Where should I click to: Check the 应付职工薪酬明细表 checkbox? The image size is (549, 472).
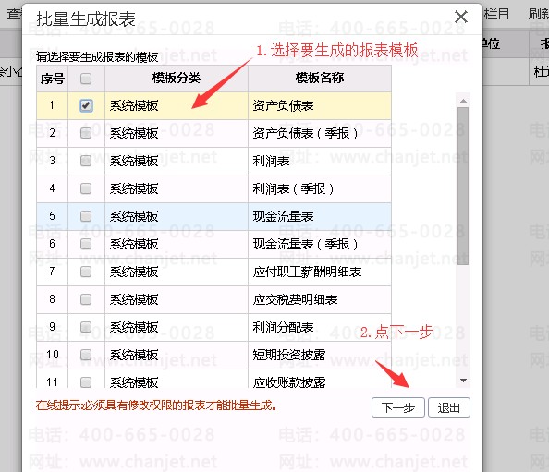tap(86, 272)
